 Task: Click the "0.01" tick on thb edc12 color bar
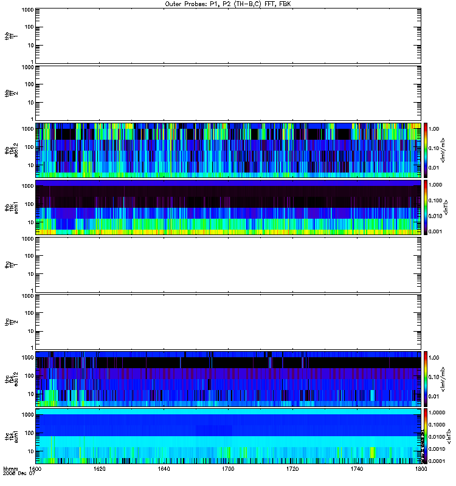click(434, 168)
